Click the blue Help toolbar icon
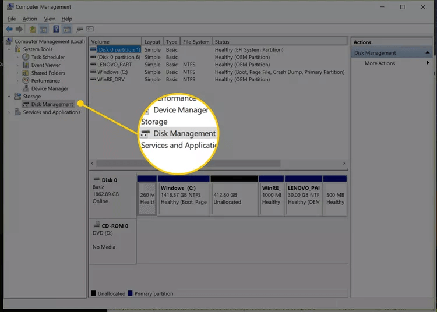 point(56,29)
